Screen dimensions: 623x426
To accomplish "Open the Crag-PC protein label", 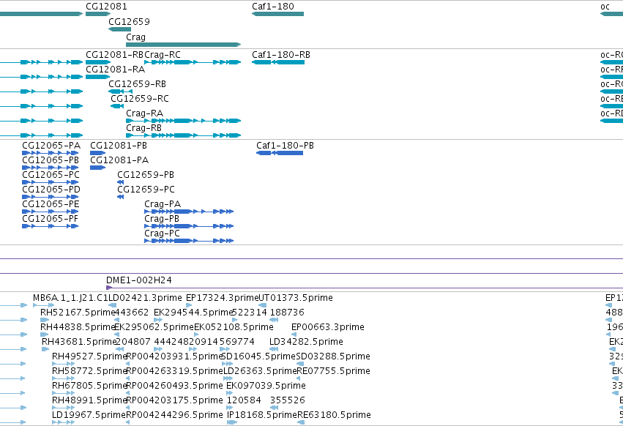I will tap(162, 233).
